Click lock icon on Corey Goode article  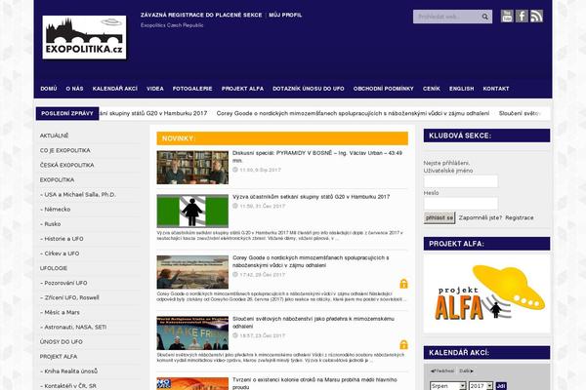point(403,284)
